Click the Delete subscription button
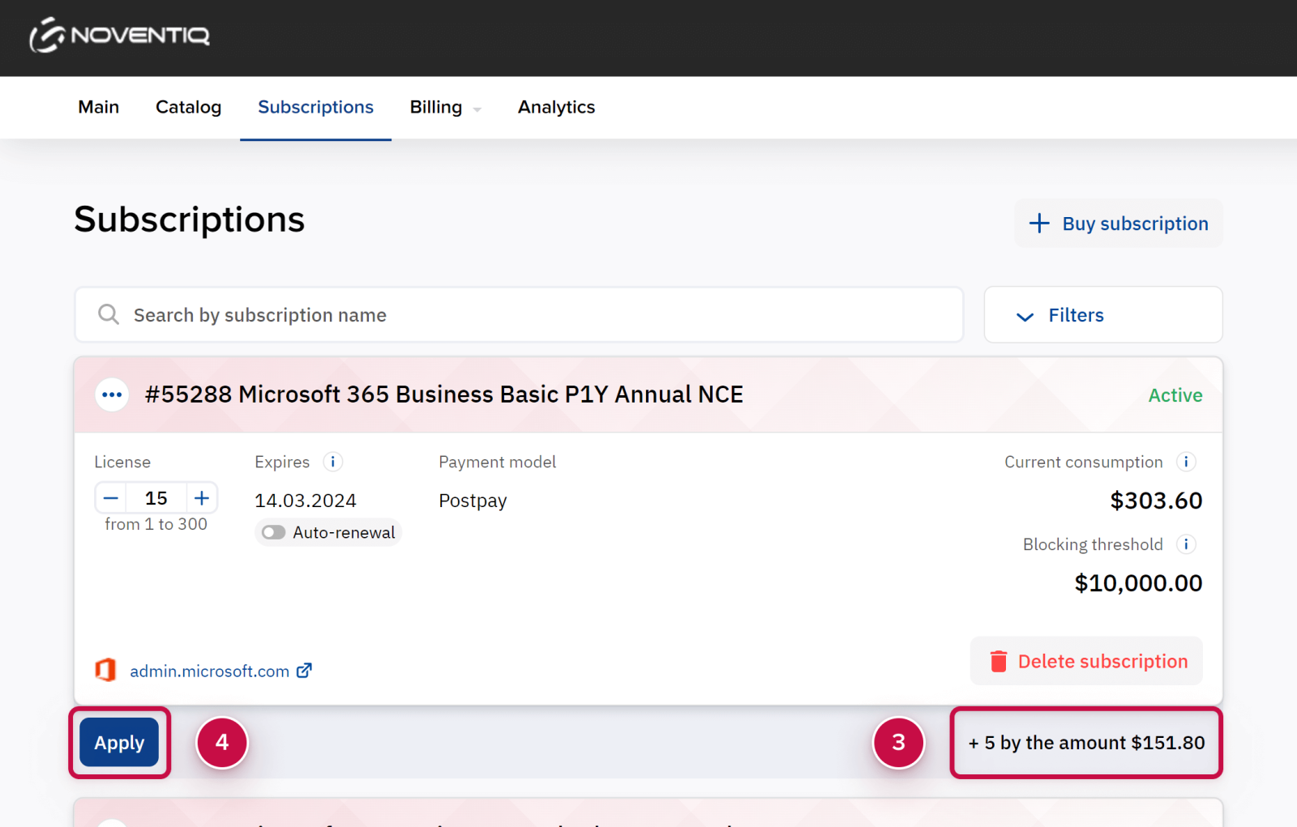 [1086, 661]
